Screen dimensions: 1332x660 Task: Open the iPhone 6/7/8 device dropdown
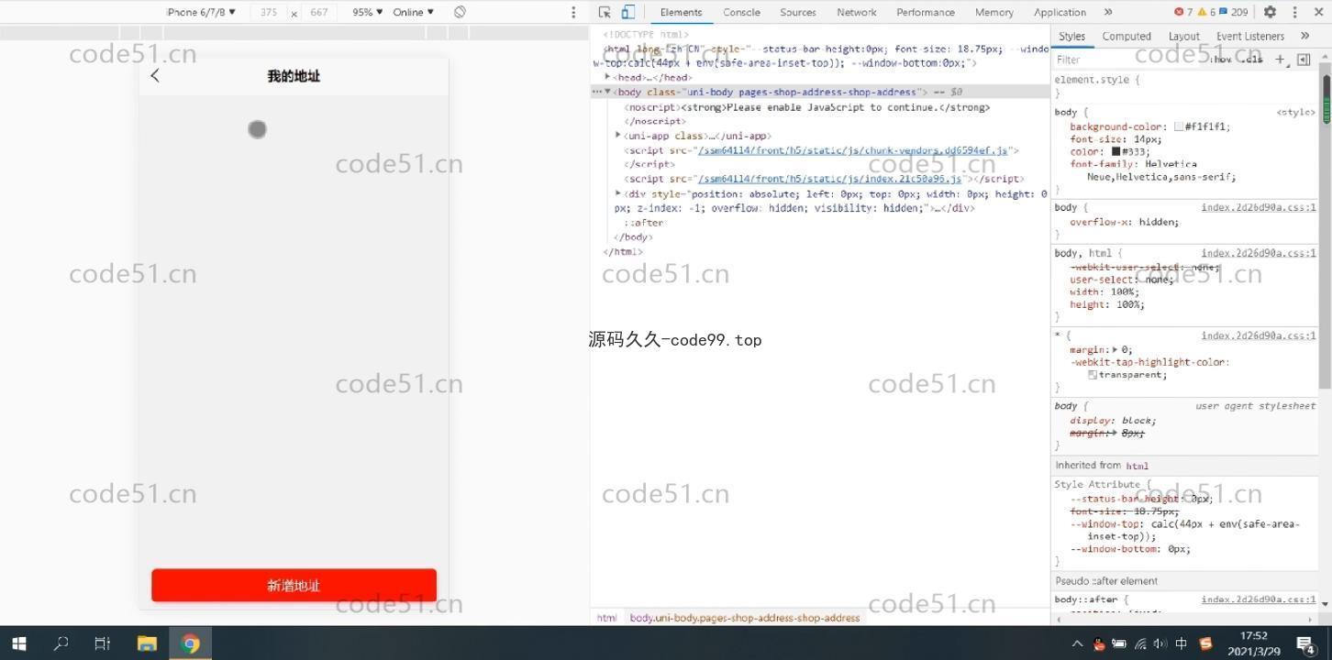click(x=201, y=12)
